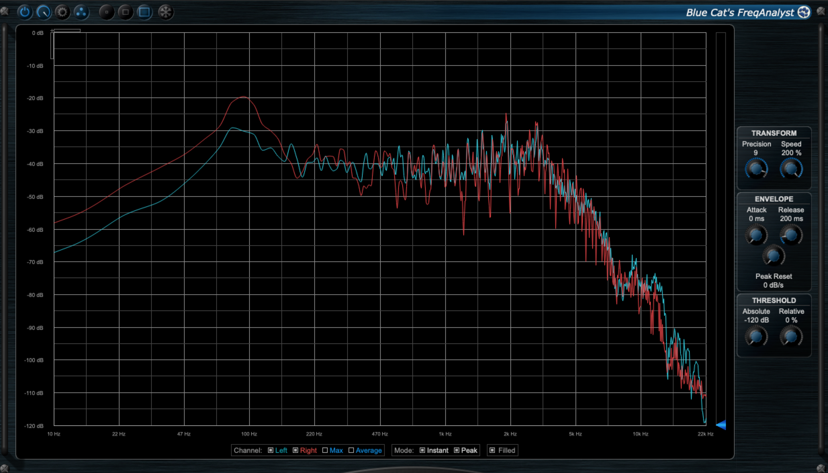Open settings via the gear icon
This screenshot has width=828, height=473.
pyautogui.click(x=62, y=12)
